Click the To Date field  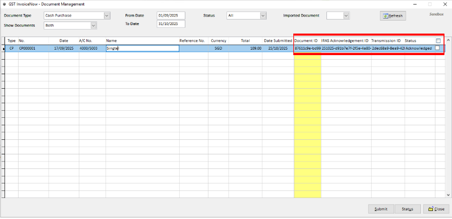point(171,24)
